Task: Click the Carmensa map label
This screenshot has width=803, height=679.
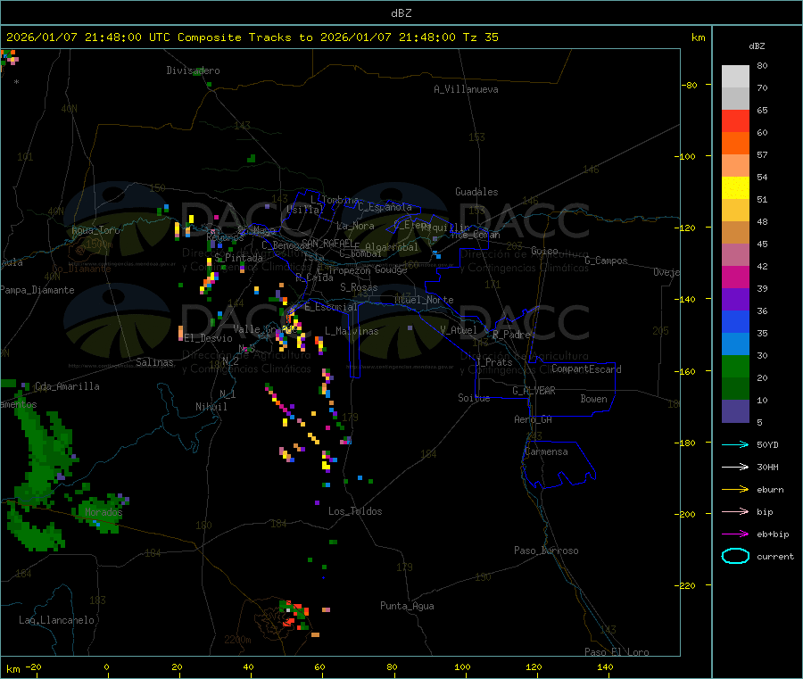Action: tap(546, 451)
